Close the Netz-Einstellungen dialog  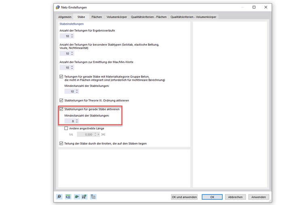click(x=266, y=7)
